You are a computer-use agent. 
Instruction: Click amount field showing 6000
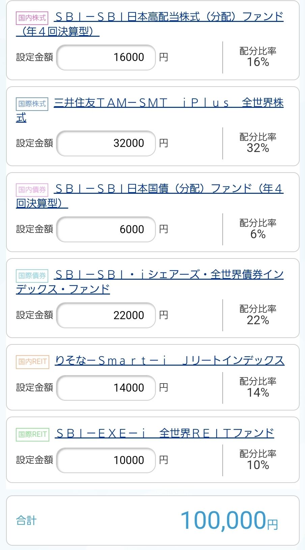106,229
